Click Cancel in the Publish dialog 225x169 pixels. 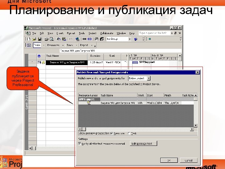[x=188, y=160]
